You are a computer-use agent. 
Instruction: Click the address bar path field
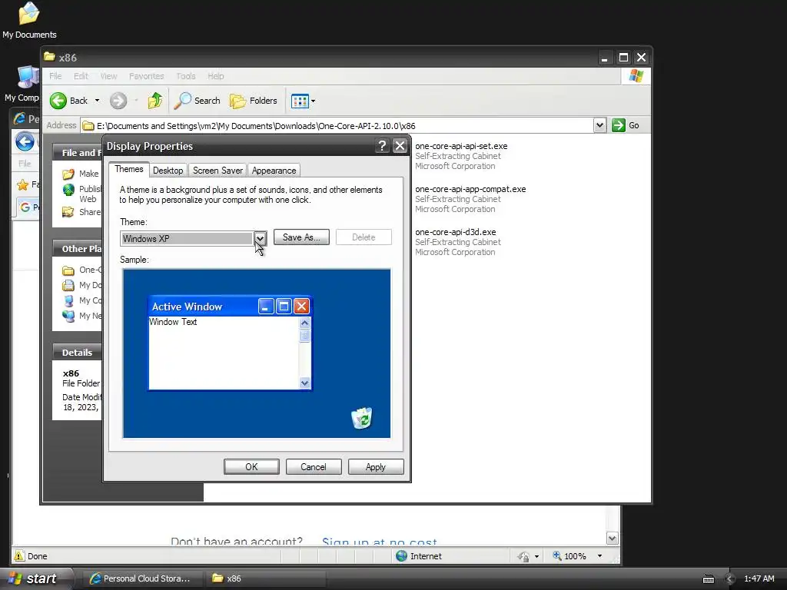pos(337,126)
